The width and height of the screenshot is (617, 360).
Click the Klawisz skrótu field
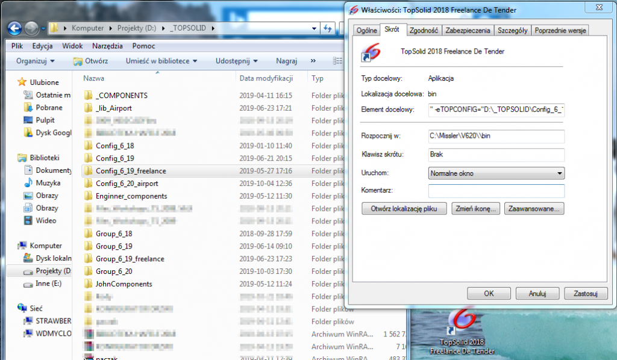click(496, 155)
